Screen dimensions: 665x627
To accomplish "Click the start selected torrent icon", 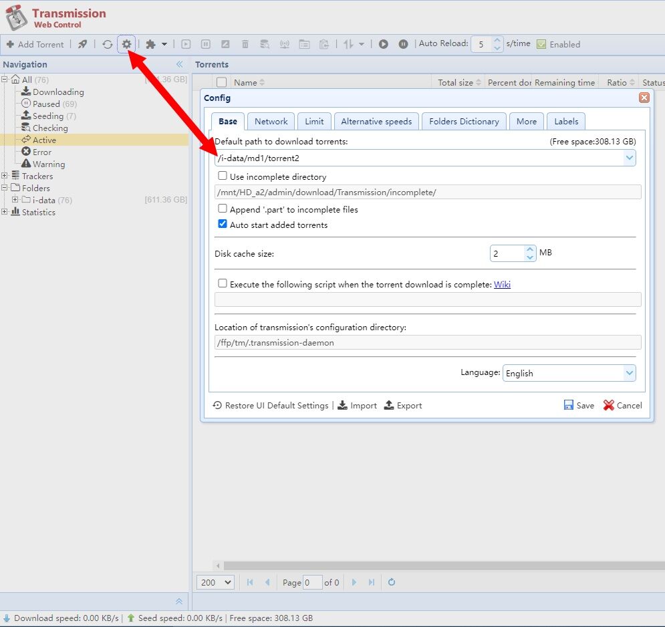I will (186, 44).
